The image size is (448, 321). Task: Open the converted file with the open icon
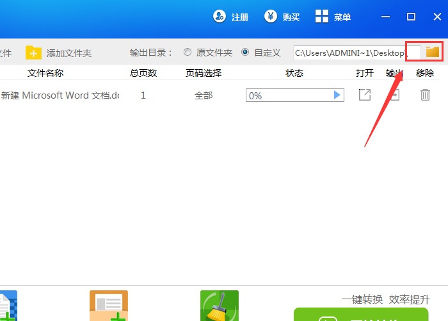point(364,95)
